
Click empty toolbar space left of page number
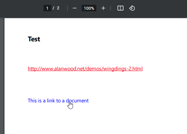tap(21, 8)
